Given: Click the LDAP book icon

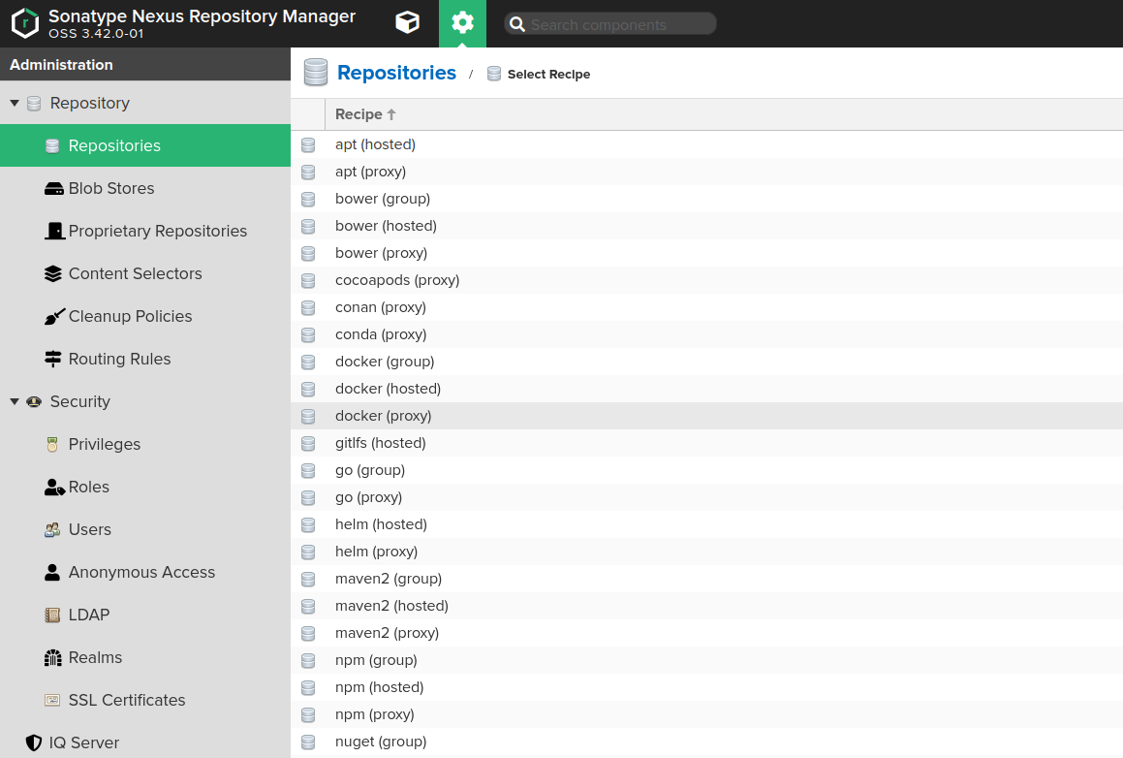Looking at the screenshot, I should click(52, 615).
